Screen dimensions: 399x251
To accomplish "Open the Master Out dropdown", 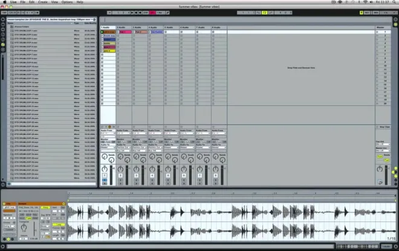I will click(x=383, y=151).
